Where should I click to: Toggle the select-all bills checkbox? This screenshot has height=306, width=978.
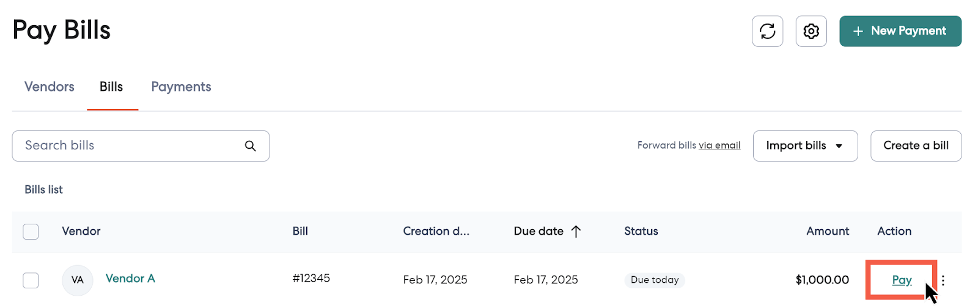tap(31, 232)
